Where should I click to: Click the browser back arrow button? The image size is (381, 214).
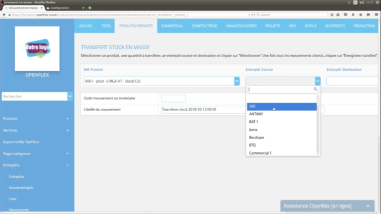coord(4,15)
